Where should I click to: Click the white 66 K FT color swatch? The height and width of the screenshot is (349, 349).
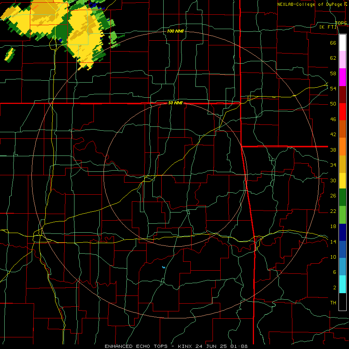[342, 43]
